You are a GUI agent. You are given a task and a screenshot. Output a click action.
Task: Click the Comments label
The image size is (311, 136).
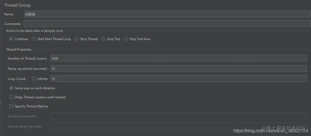tap(13, 24)
